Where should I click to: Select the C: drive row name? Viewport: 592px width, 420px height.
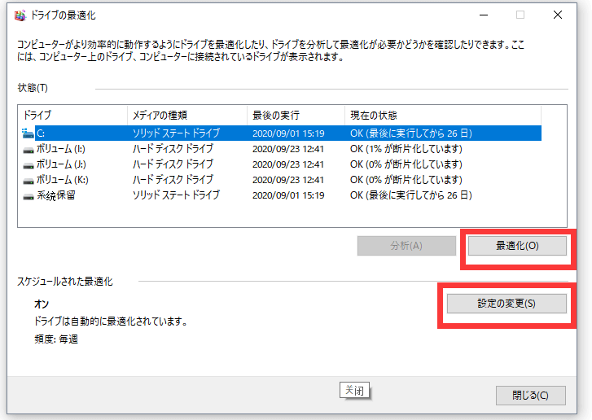[41, 133]
